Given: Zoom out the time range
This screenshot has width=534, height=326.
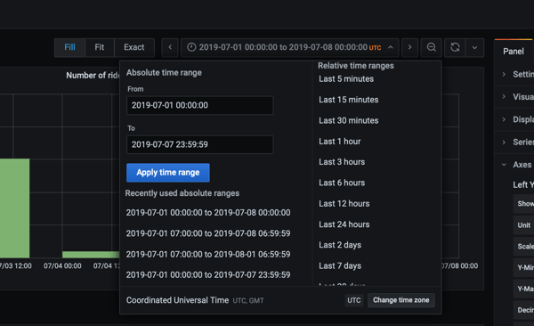Looking at the screenshot, I should pyautogui.click(x=431, y=47).
